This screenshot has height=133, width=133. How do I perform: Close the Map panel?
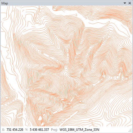(130, 3)
